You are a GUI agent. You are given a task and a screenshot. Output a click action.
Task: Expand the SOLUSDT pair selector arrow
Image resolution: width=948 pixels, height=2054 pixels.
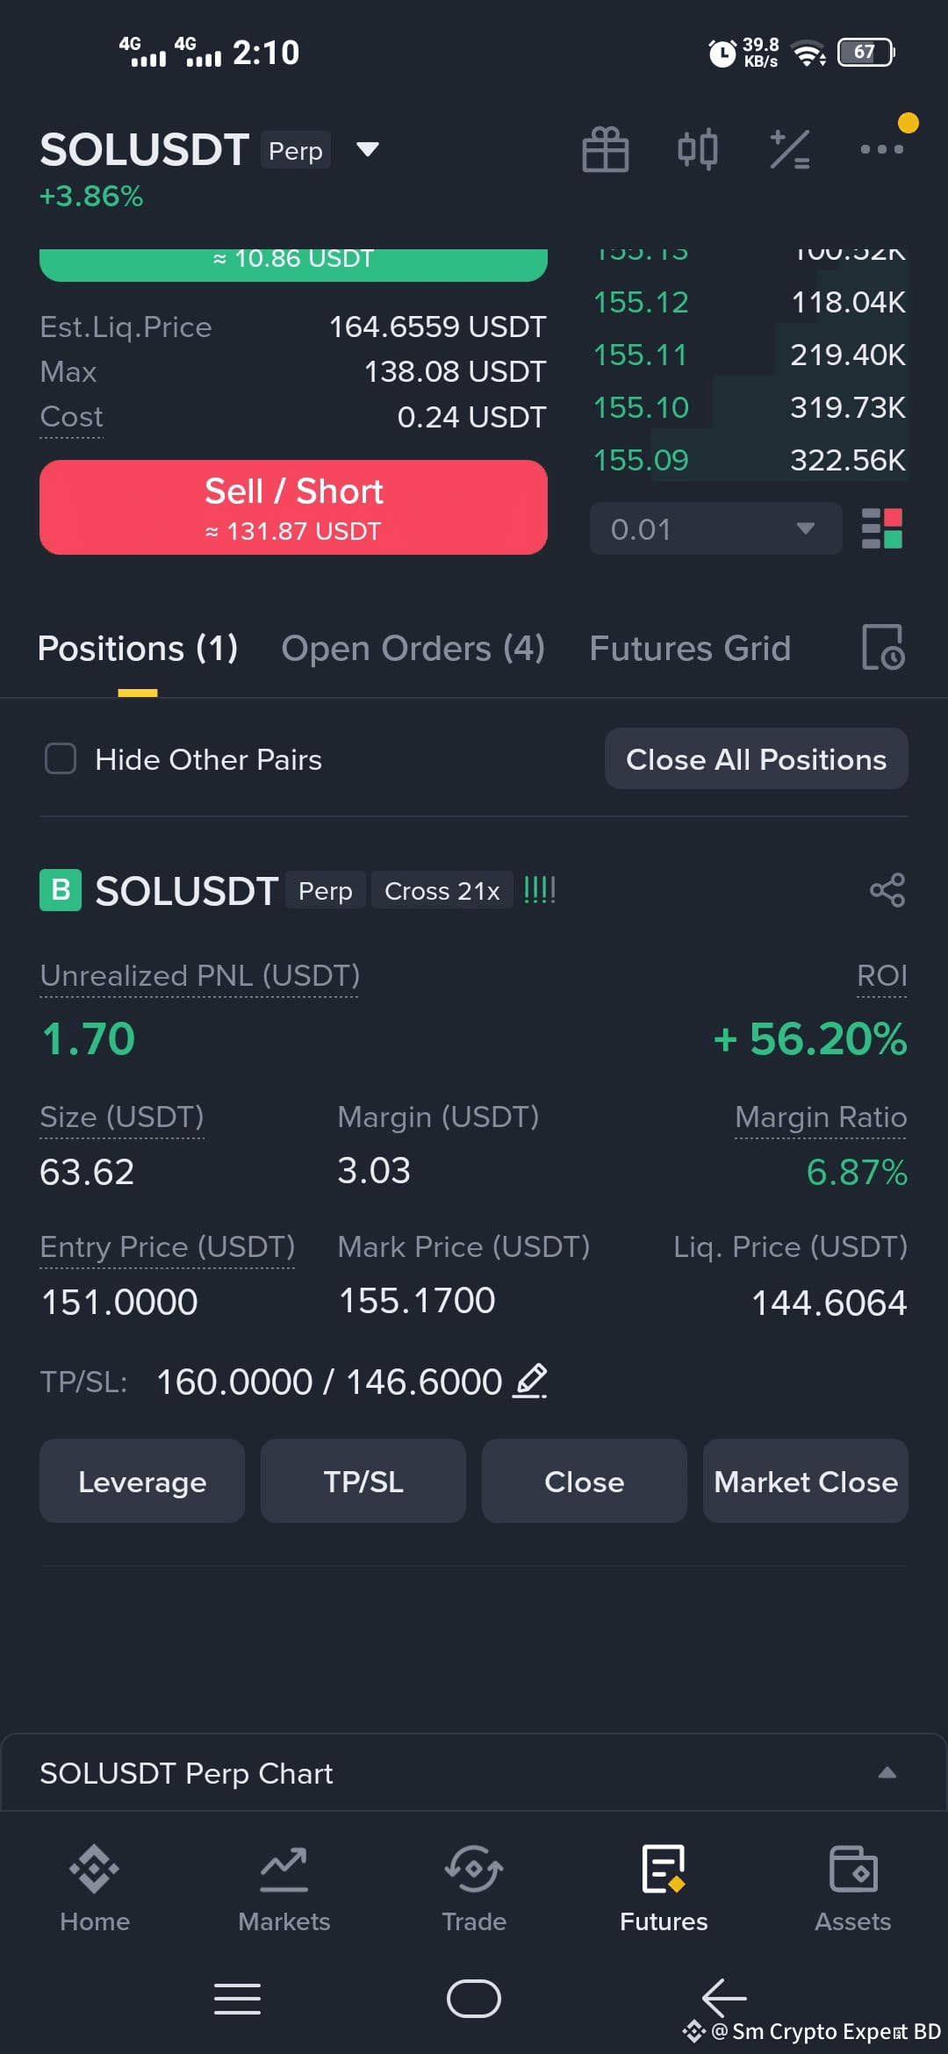pyautogui.click(x=368, y=149)
